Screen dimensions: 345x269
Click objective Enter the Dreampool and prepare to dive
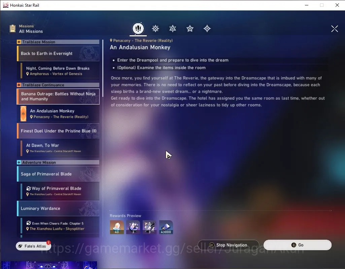(173, 60)
